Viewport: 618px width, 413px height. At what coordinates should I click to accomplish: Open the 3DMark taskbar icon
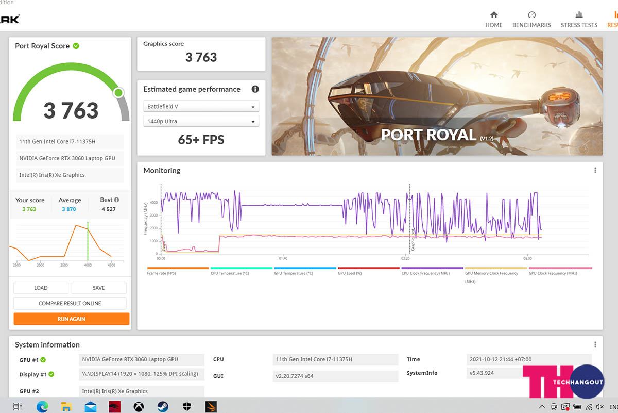point(211,406)
